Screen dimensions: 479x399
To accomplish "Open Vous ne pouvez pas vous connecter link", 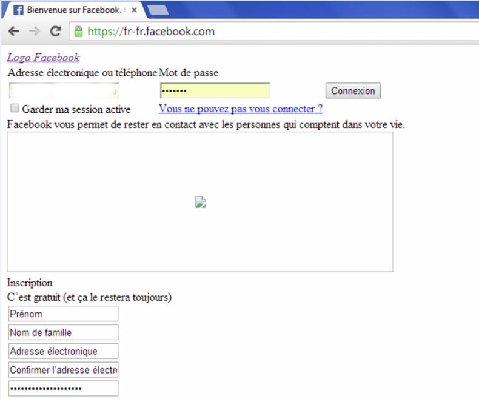I will pos(241,109).
